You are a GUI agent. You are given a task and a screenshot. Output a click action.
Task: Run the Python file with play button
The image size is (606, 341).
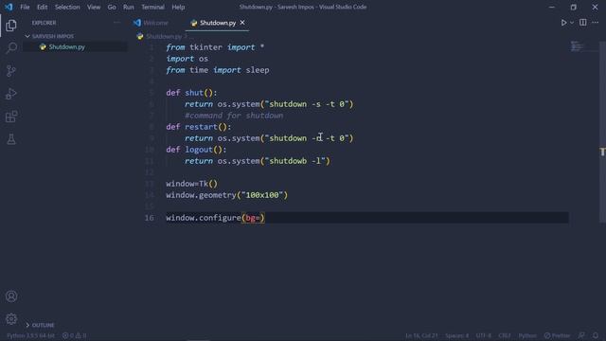pyautogui.click(x=564, y=23)
